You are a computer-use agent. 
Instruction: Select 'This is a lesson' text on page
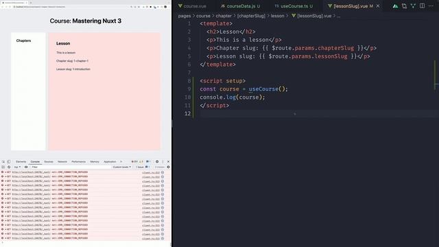[x=66, y=53]
